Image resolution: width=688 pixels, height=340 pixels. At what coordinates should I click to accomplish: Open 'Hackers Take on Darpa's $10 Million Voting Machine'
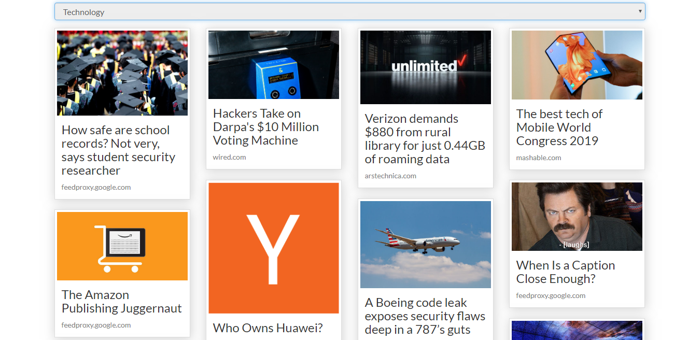(x=266, y=127)
